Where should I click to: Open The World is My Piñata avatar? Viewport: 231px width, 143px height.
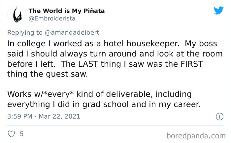click(16, 15)
